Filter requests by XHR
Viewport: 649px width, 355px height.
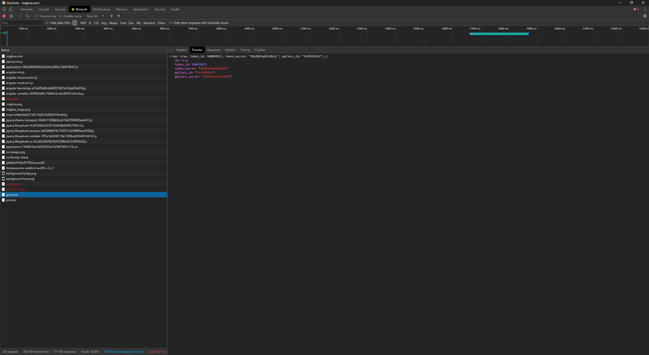(x=83, y=23)
